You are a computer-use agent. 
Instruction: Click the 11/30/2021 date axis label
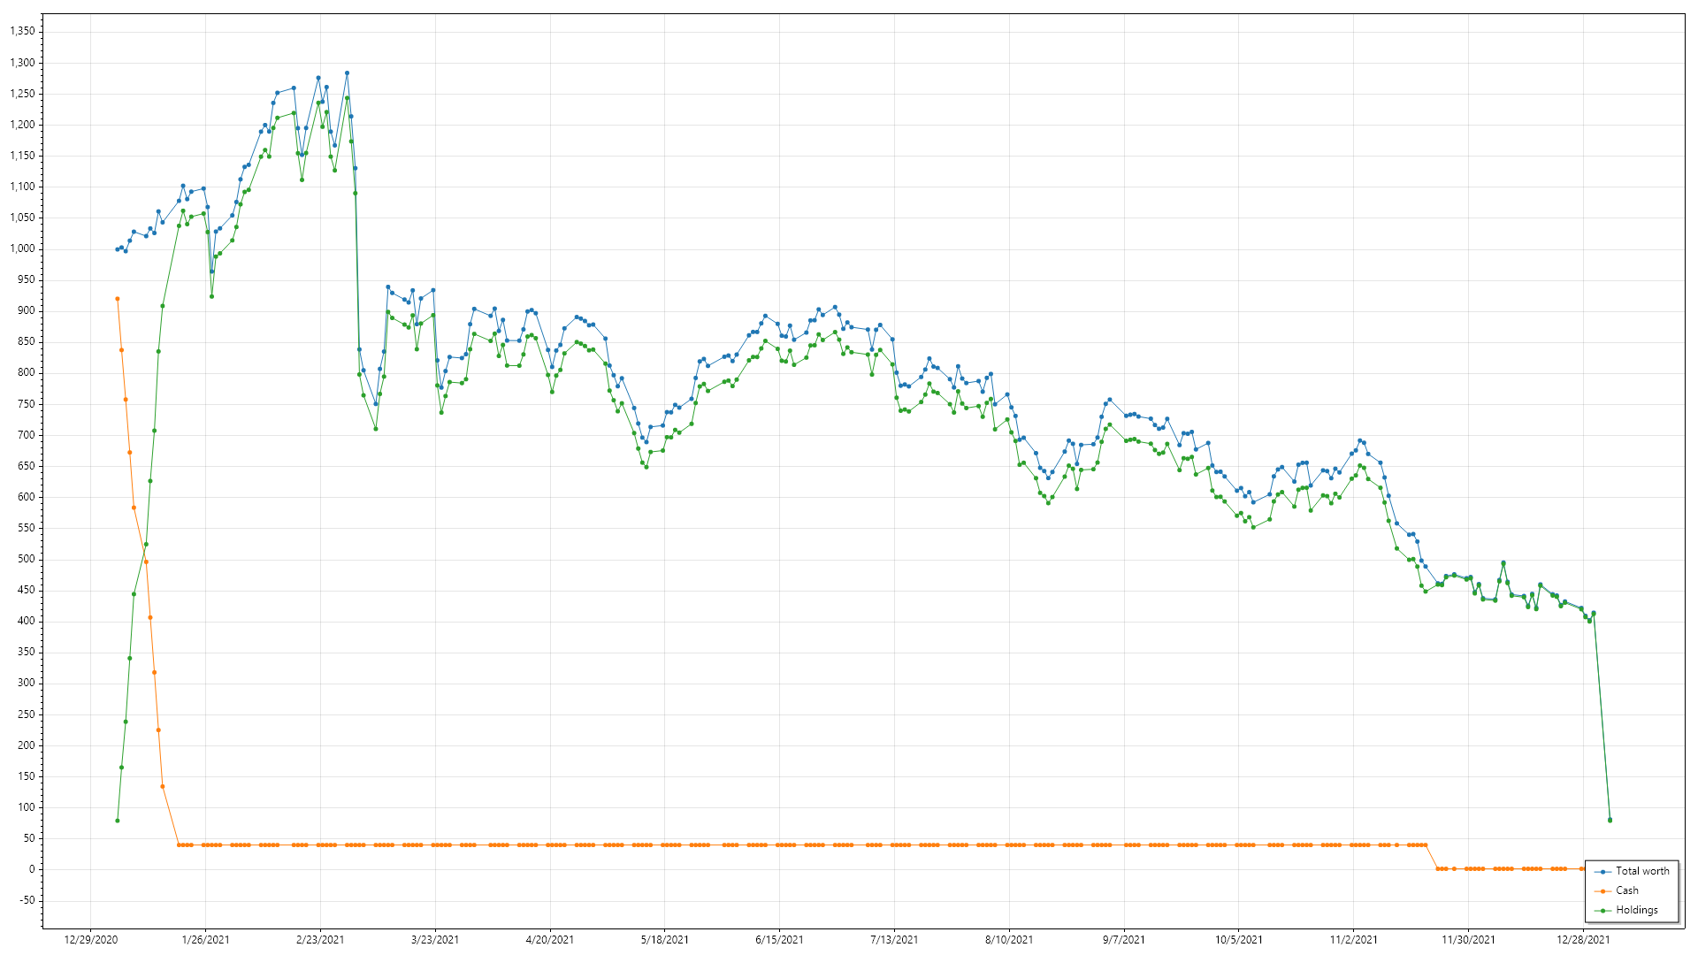(1468, 940)
